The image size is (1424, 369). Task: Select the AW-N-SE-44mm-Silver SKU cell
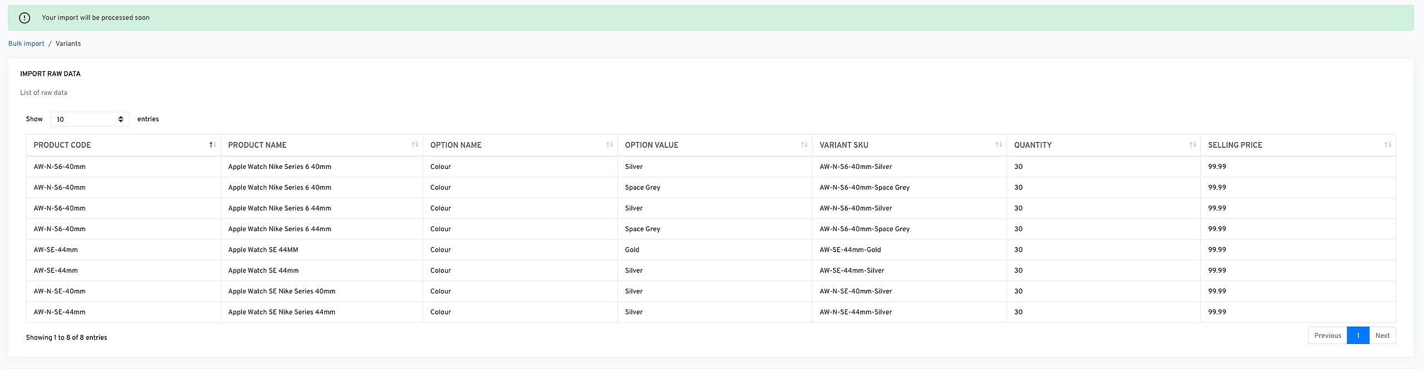click(x=856, y=312)
